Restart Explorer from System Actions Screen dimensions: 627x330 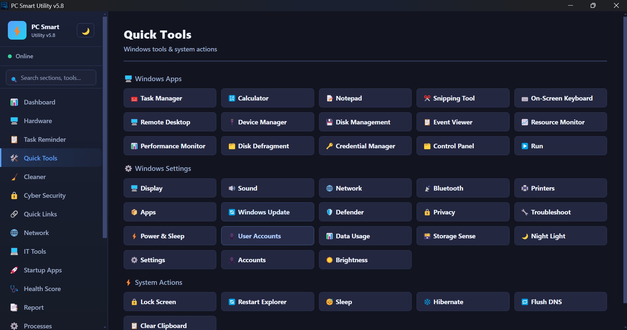(x=267, y=302)
